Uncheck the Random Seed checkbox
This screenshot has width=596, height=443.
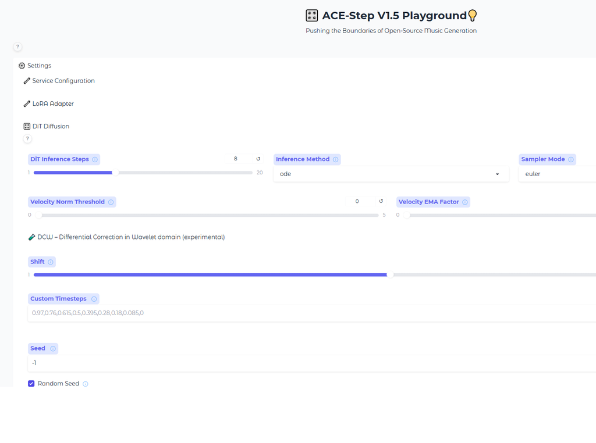[x=31, y=383]
